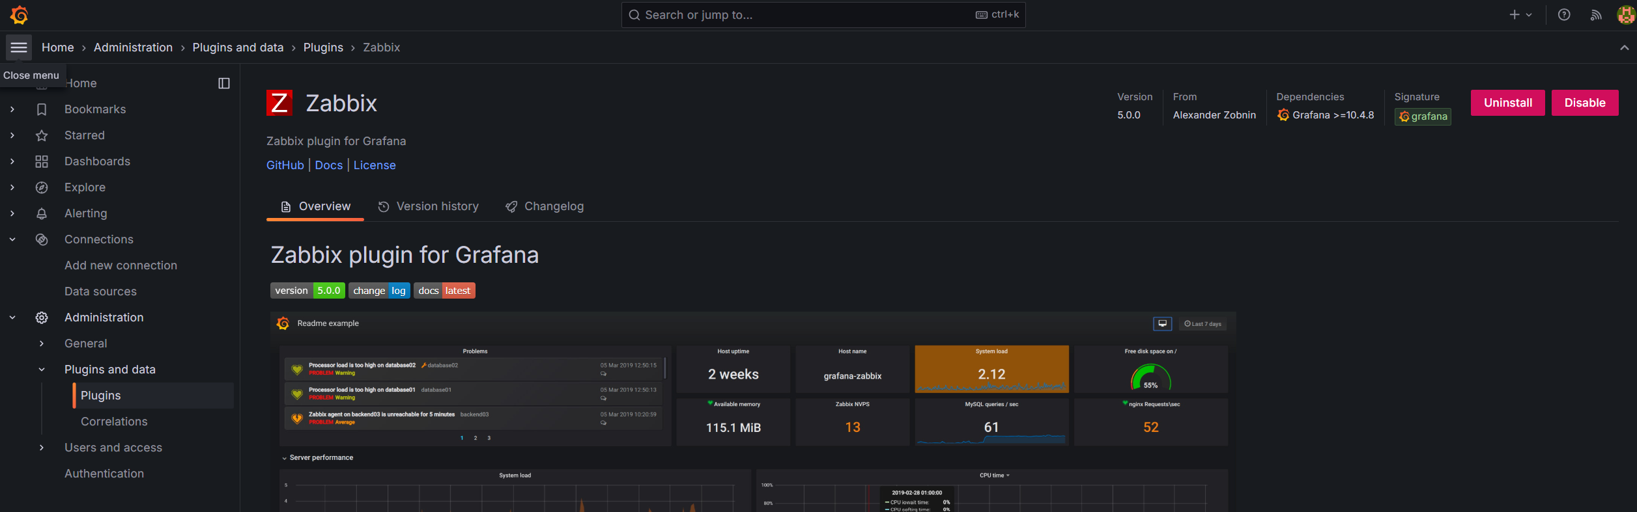Expand the Dashboards section chevron
The width and height of the screenshot is (1637, 512).
(x=12, y=161)
